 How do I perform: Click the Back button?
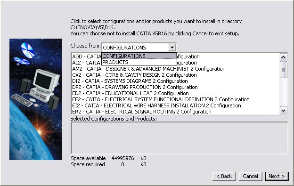pyautogui.click(x=224, y=176)
